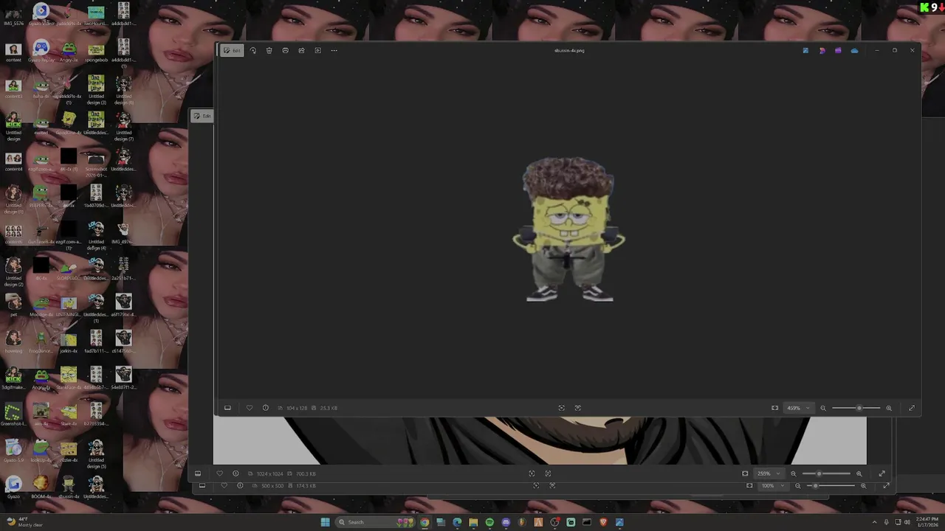
Task: Enter full screen for sbussin-4x.png
Action: (x=912, y=408)
